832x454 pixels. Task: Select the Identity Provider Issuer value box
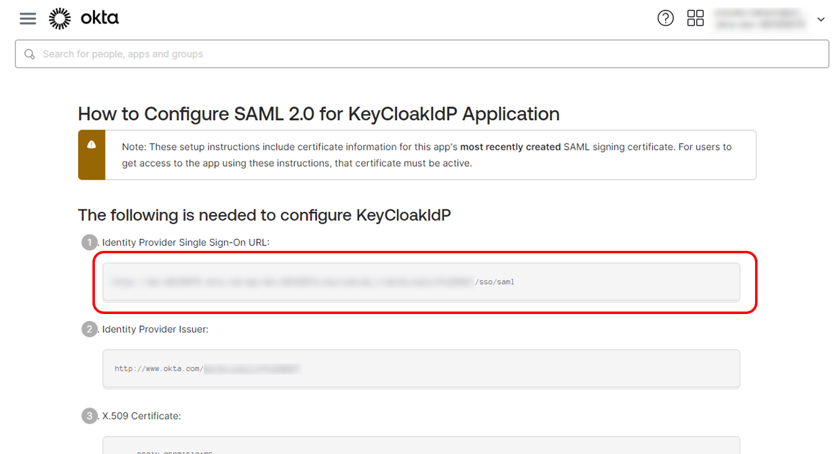click(421, 369)
